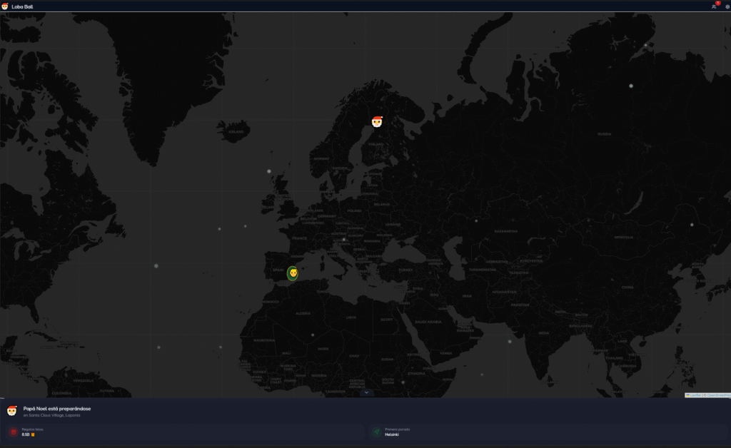Open the OpenStreetMap attribution link
The image size is (731, 448).
tap(716, 394)
